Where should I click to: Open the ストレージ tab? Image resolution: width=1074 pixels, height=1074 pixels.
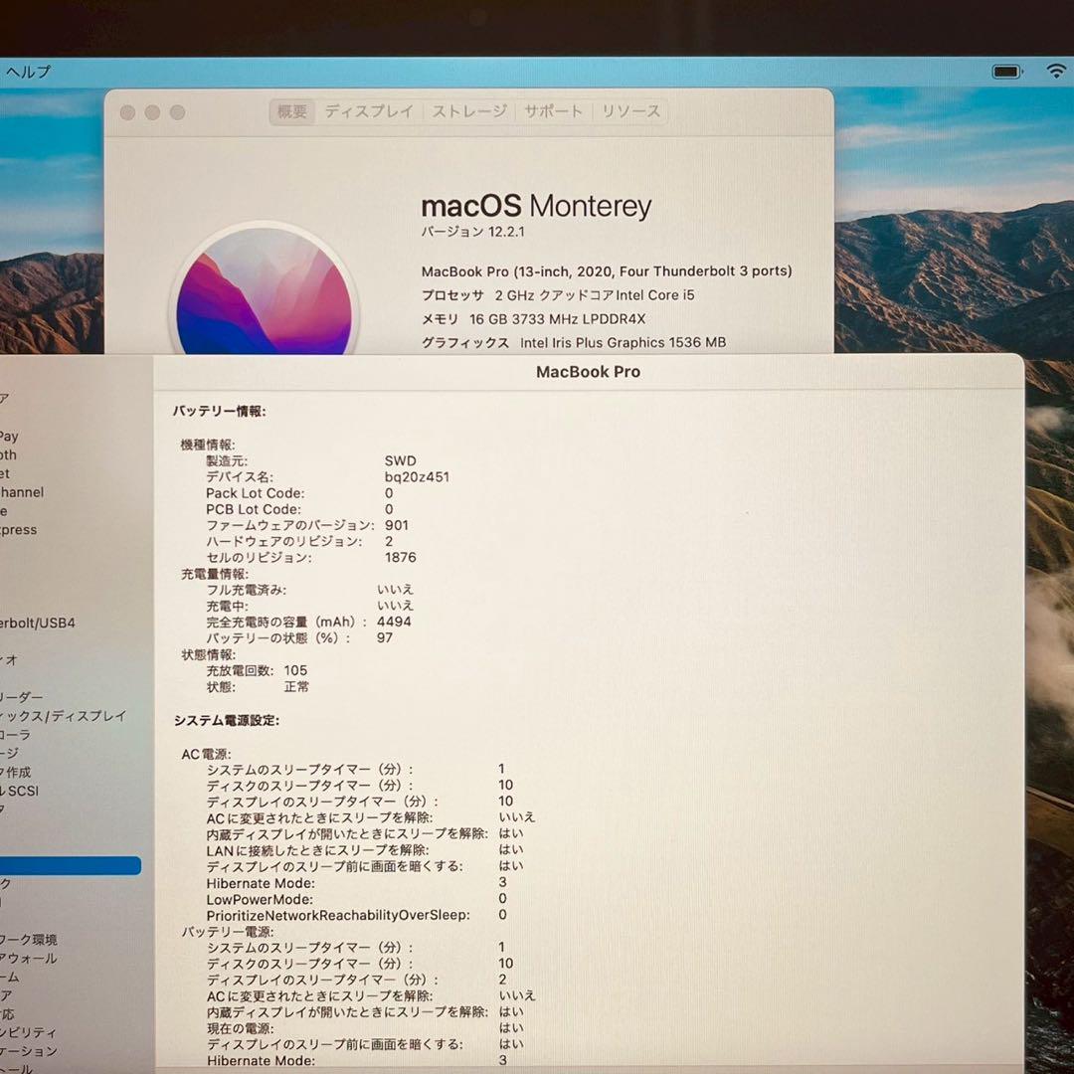point(469,111)
